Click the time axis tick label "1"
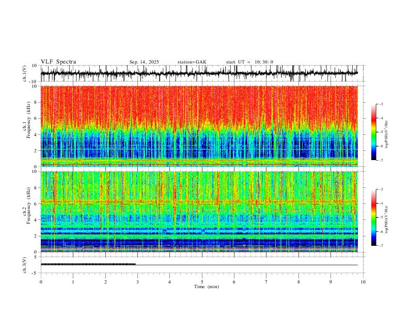Image resolution: width=409 pixels, height=316 pixels. pos(73,282)
